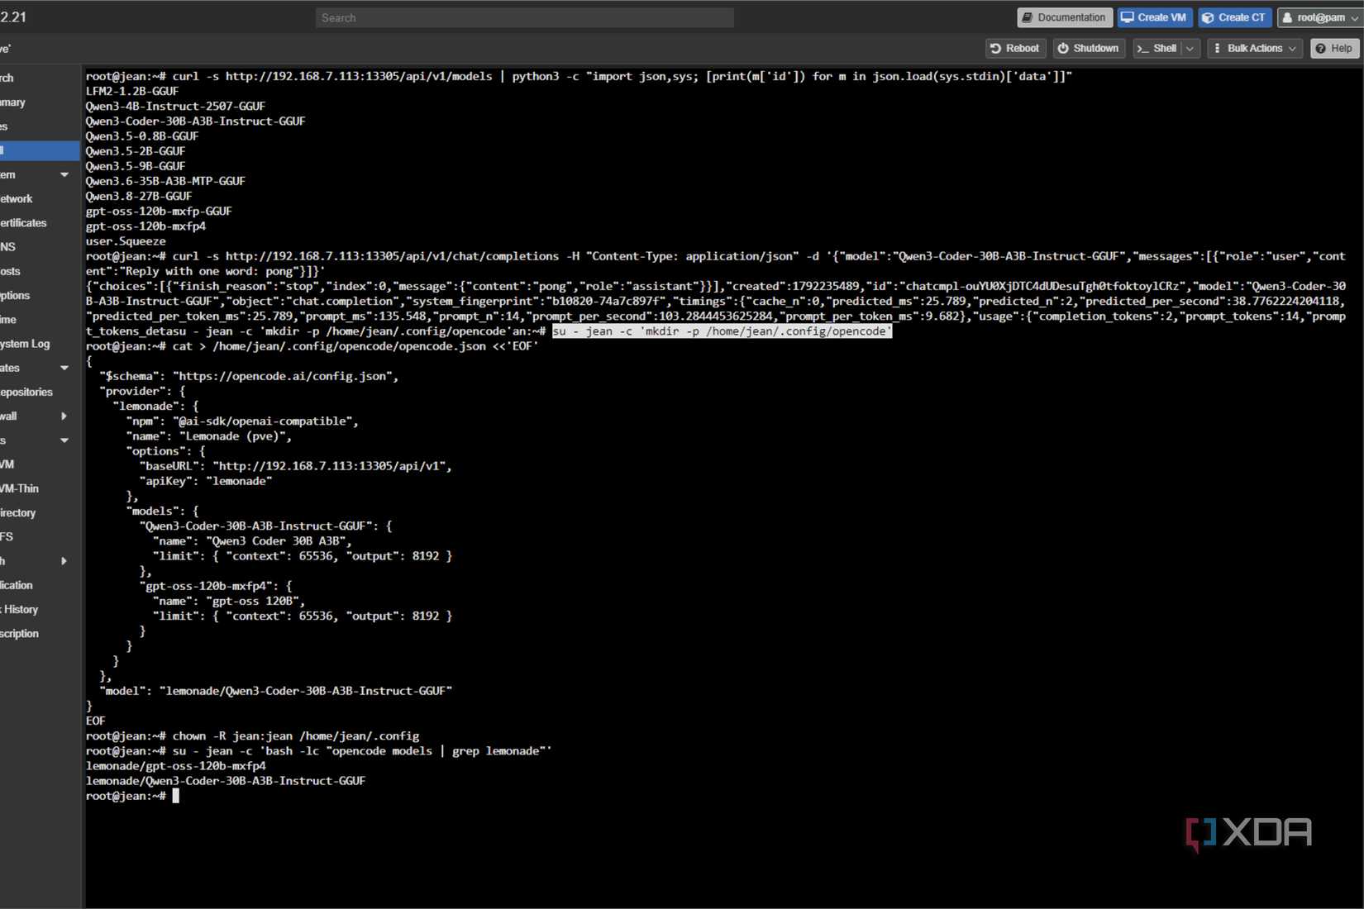Expand the Shell button's dropdown arrow
Image resolution: width=1364 pixels, height=909 pixels.
point(1190,49)
